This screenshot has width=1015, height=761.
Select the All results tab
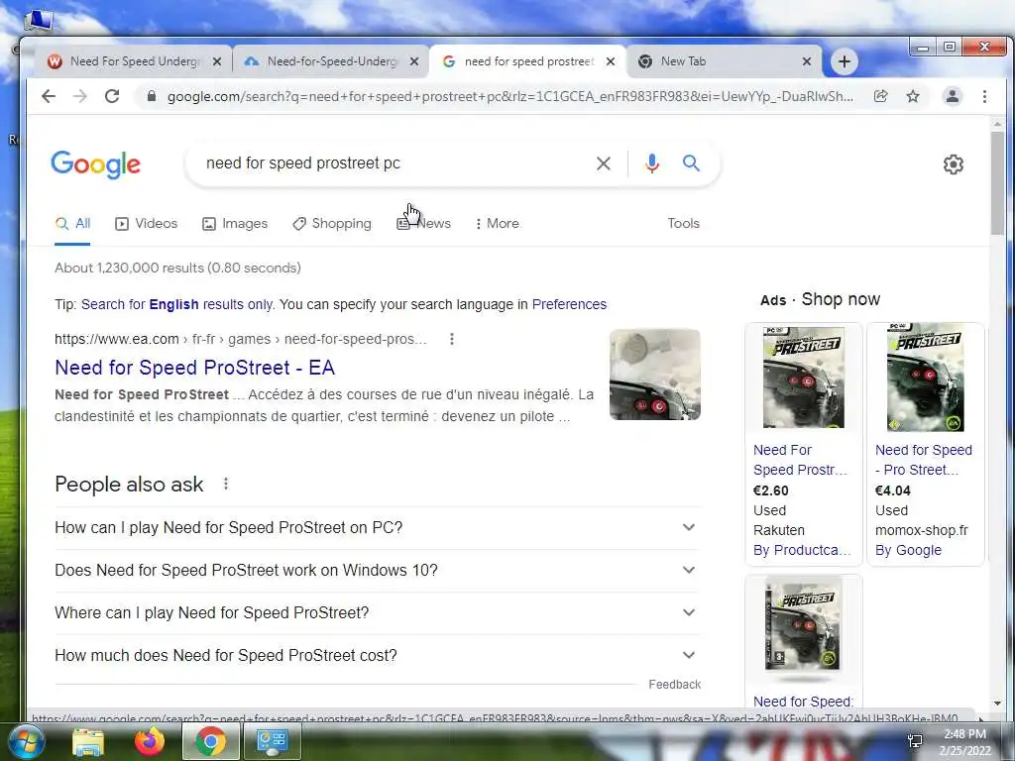pos(72,223)
